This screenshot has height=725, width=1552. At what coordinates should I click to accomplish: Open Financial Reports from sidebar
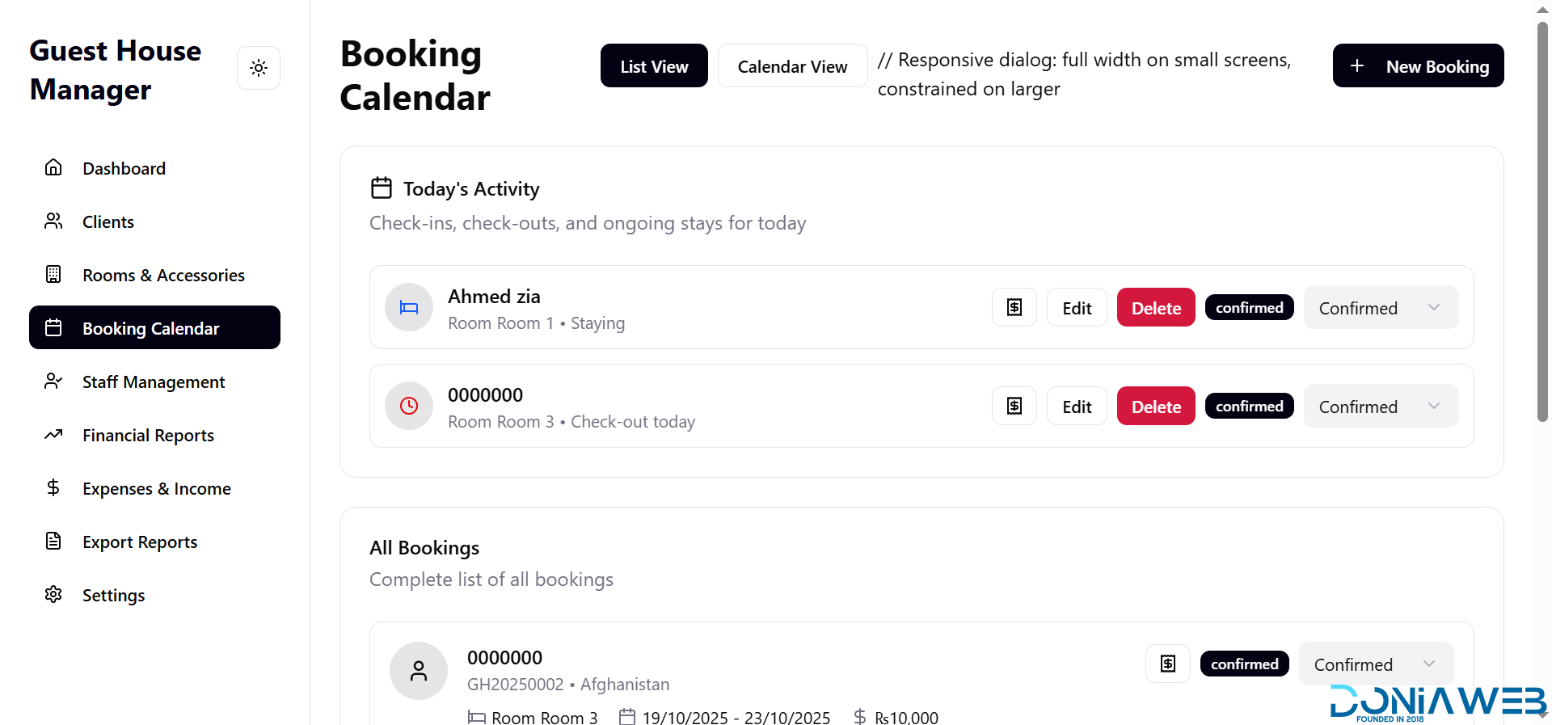click(148, 436)
